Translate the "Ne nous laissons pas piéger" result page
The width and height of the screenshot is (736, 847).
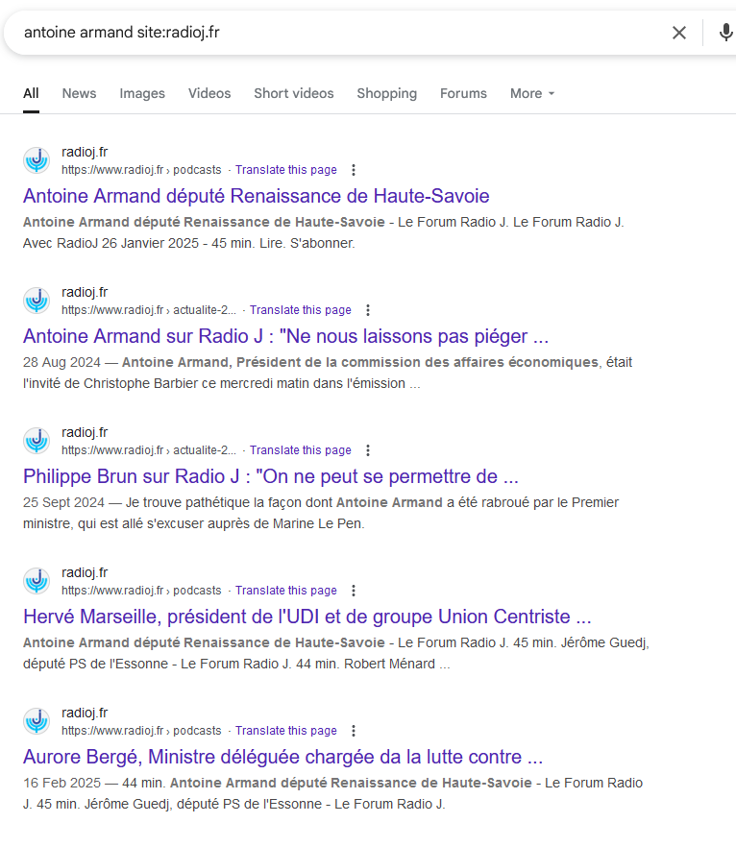point(301,310)
